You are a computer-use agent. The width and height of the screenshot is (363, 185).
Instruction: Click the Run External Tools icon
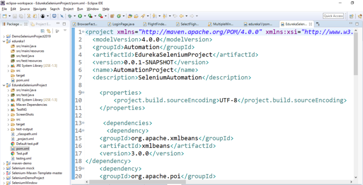(x=101, y=16)
